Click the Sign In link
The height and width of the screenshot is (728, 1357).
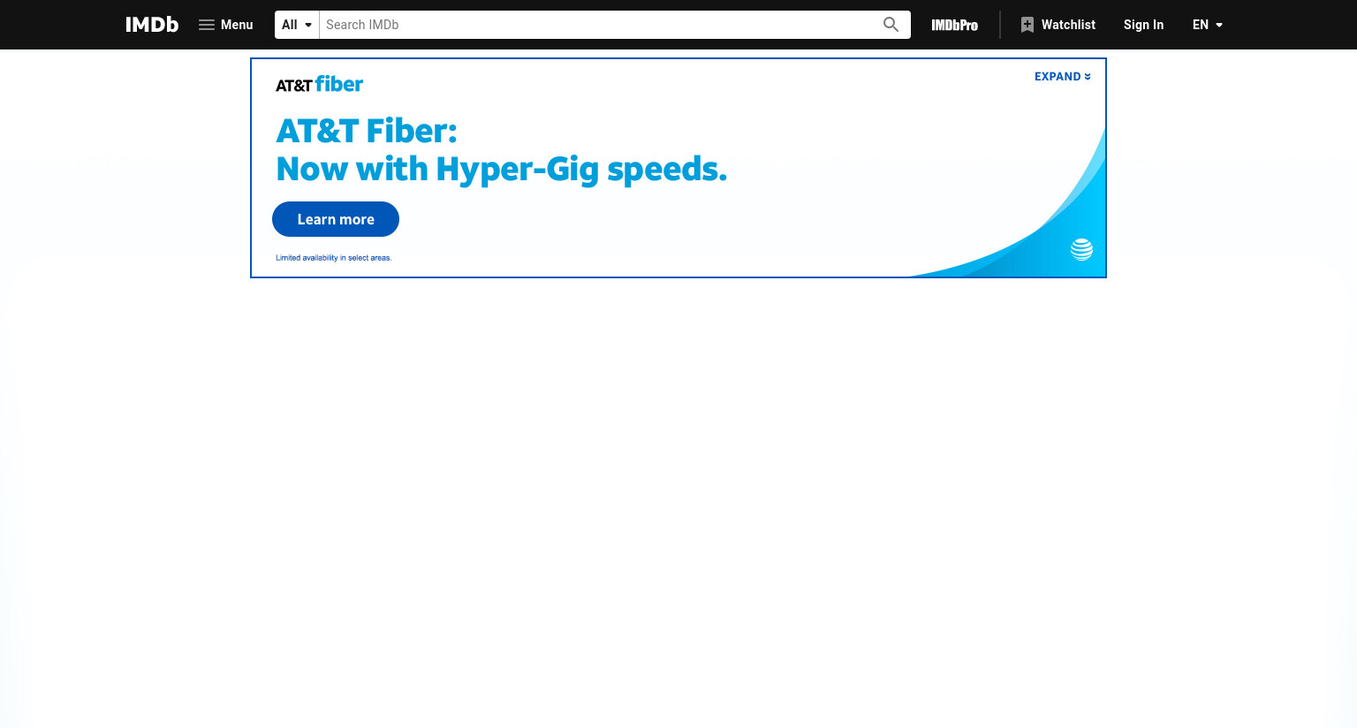click(x=1143, y=25)
